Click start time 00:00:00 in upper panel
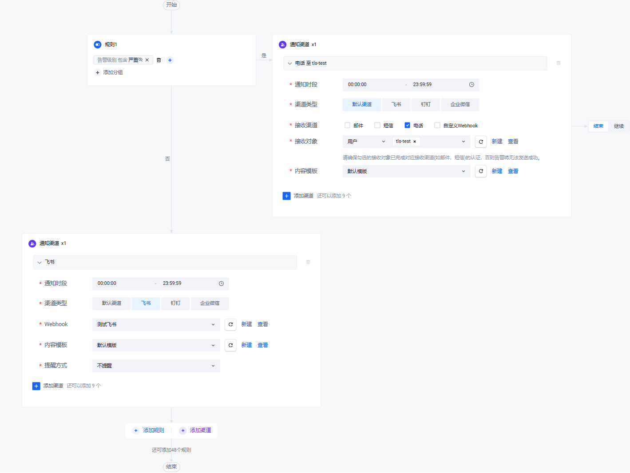This screenshot has height=473, width=630. click(x=357, y=84)
